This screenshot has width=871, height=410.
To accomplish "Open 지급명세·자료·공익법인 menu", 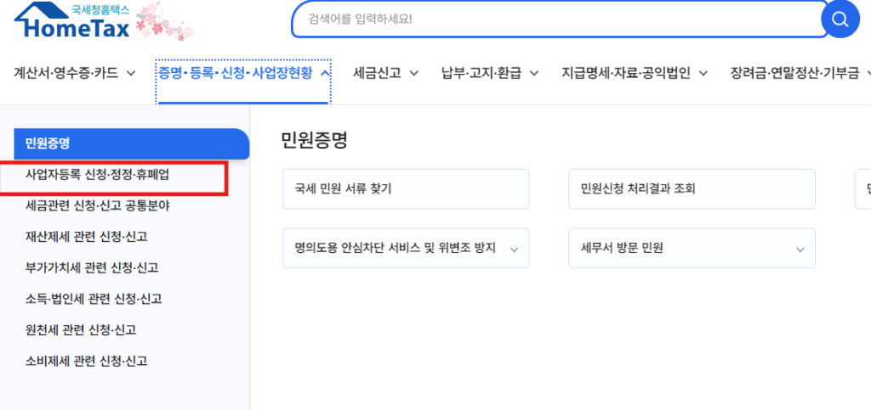I will click(633, 73).
